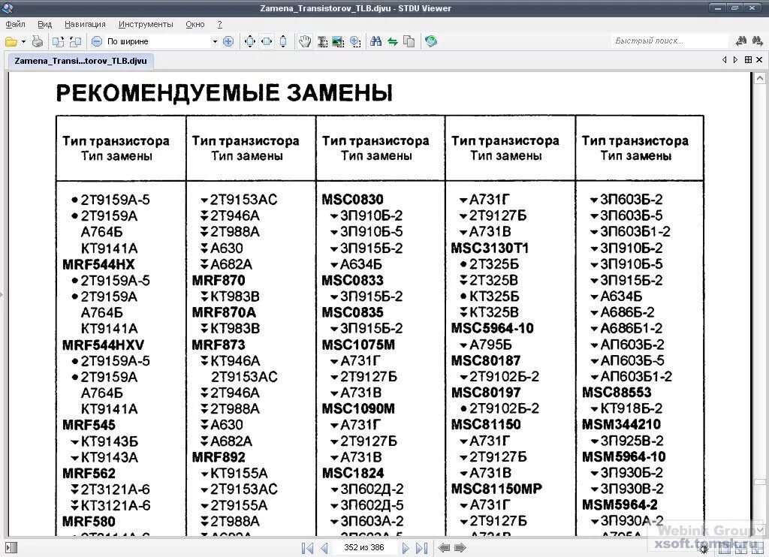Click transistor entry 'MRF892'

(219, 457)
